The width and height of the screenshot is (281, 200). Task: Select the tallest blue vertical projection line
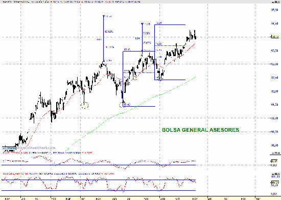pyautogui.click(x=103, y=38)
